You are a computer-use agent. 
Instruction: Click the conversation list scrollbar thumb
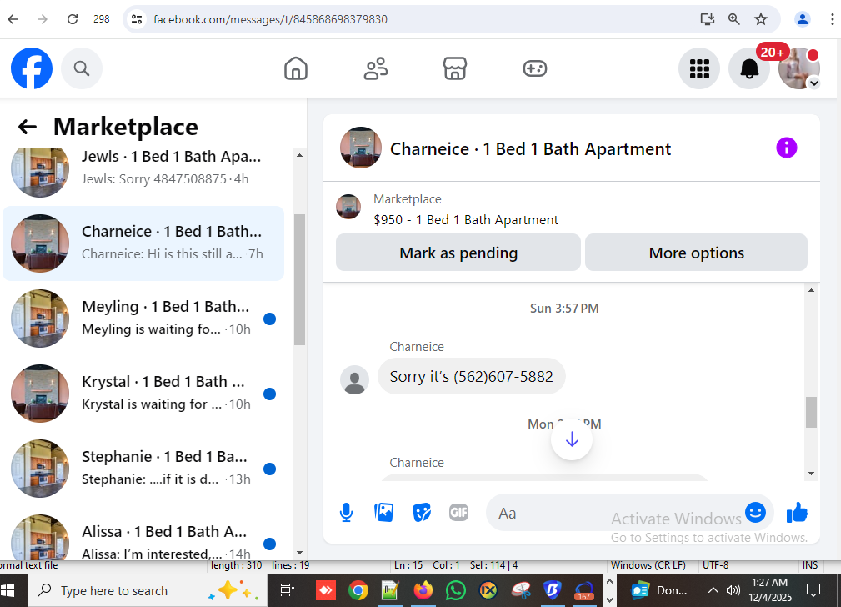(299, 279)
